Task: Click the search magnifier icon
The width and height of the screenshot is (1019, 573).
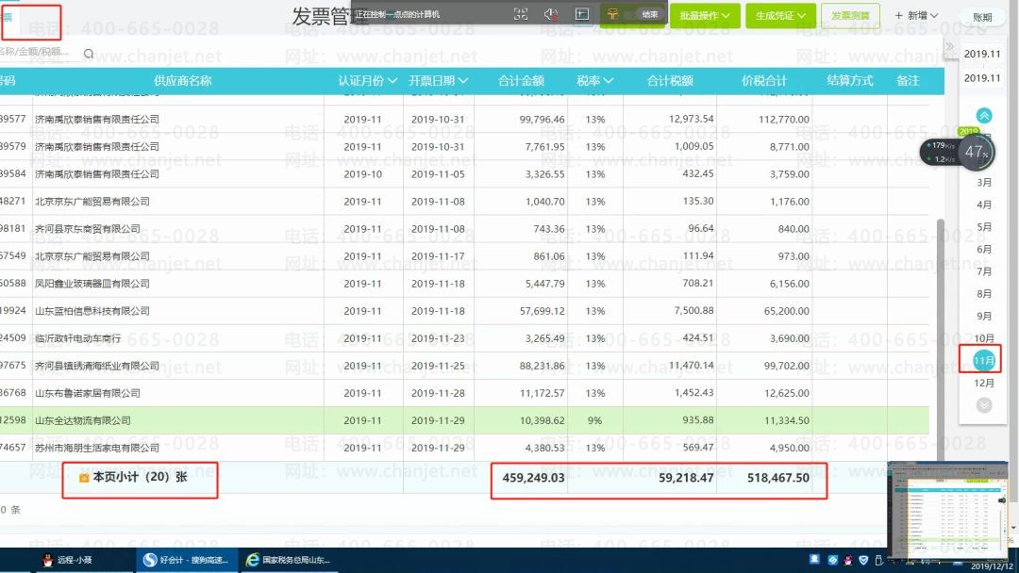Action: 89,54
